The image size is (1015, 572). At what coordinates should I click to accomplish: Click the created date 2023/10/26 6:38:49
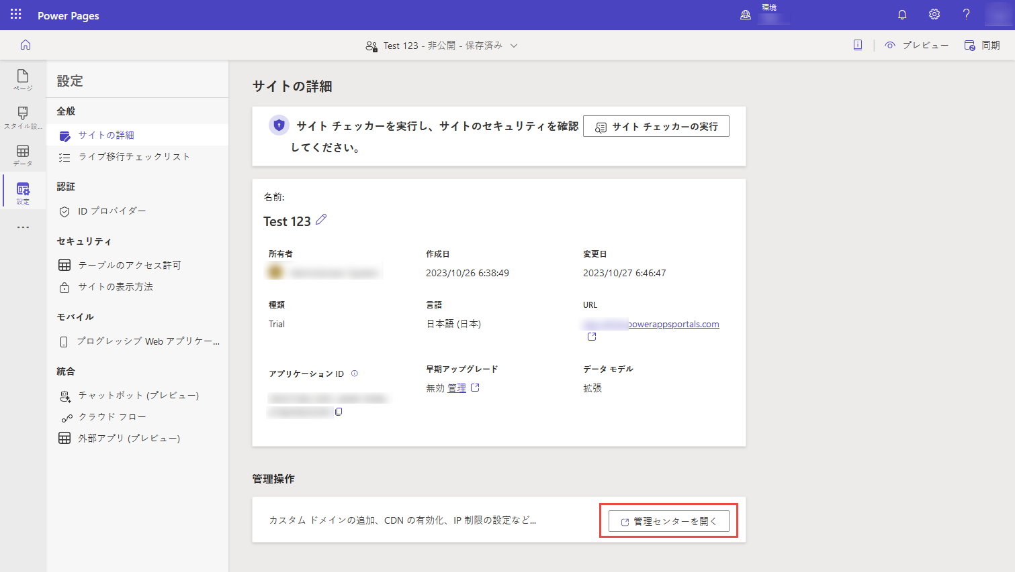pyautogui.click(x=468, y=273)
